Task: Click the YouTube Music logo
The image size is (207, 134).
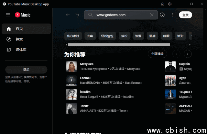Action: click(23, 15)
